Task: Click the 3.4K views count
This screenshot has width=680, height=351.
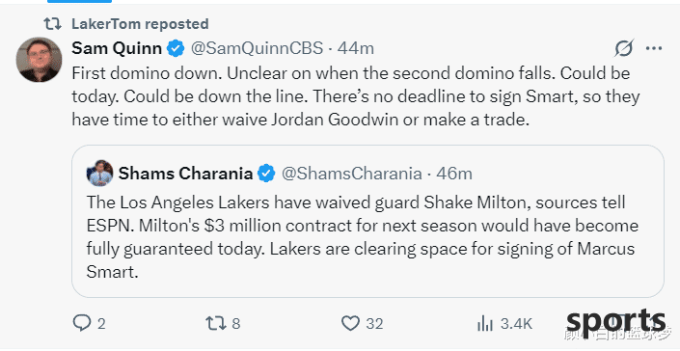Action: point(516,324)
